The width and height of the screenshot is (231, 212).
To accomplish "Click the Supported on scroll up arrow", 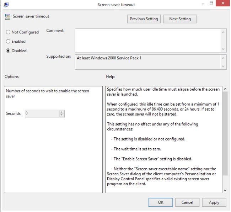I will pos(223,58).
